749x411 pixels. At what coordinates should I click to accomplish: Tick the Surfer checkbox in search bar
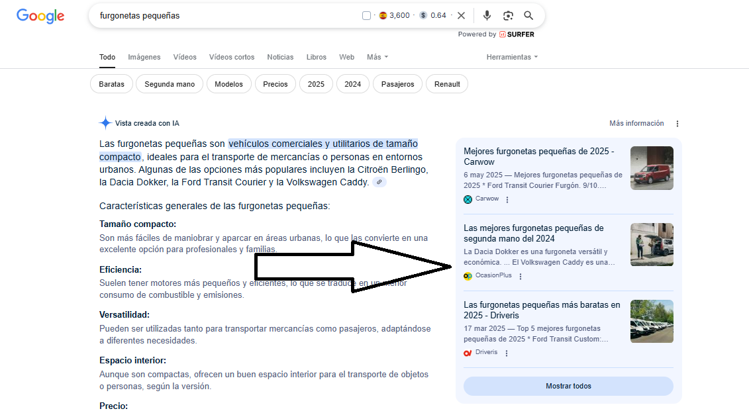click(366, 15)
